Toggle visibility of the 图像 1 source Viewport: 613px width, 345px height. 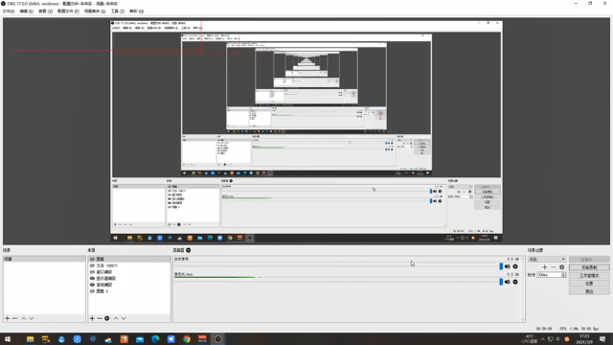92,291
